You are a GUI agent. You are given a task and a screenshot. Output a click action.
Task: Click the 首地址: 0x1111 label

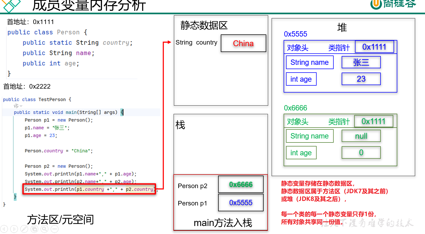(x=30, y=22)
